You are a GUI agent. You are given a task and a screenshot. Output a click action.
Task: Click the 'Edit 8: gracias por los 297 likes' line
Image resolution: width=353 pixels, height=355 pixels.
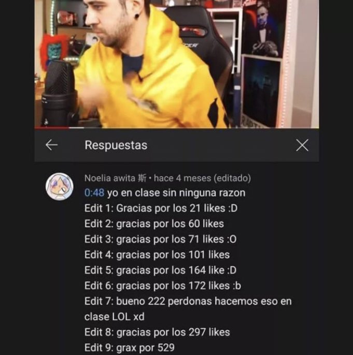coord(157,332)
